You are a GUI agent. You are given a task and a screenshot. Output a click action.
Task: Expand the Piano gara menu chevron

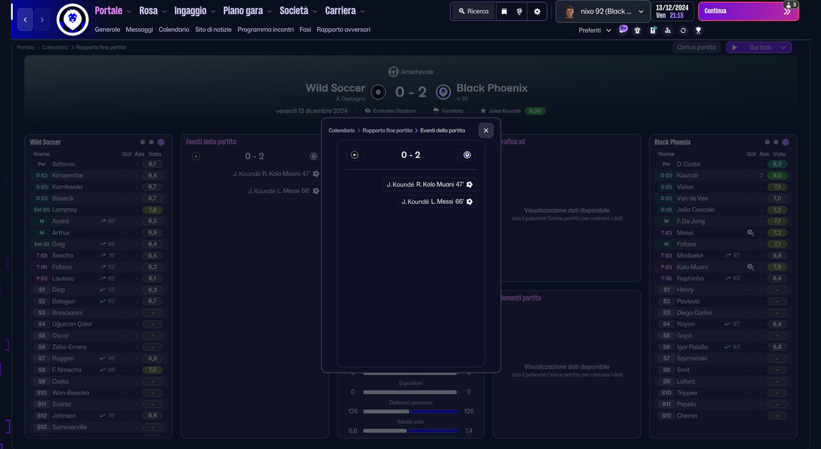click(x=269, y=12)
